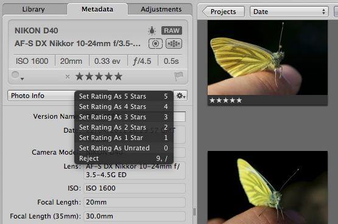This screenshot has width=338, height=224.
Task: Select the top butterfly thumbnail
Action: coord(267,57)
